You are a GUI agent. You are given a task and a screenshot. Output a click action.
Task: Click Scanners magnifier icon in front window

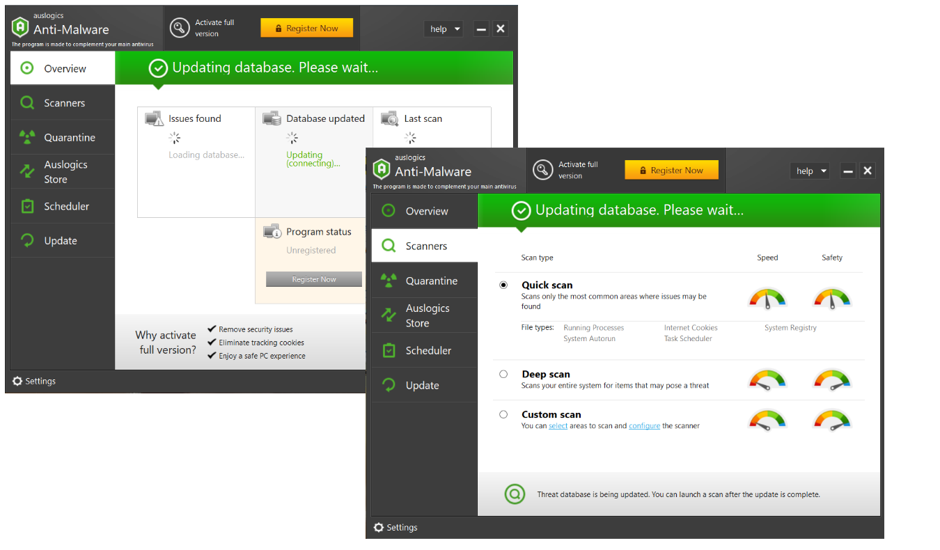pos(389,246)
